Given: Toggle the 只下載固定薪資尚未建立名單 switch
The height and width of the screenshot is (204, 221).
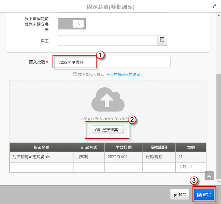Looking at the screenshot, I should [x=72, y=24].
